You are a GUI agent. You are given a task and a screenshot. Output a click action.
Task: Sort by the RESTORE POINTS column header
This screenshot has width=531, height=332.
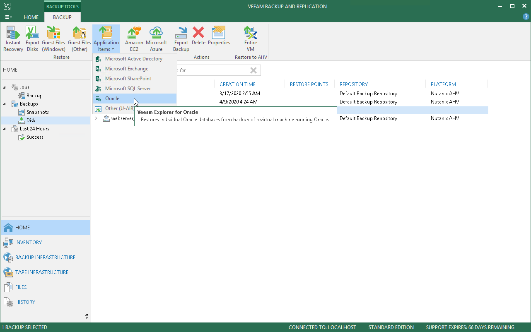pyautogui.click(x=309, y=84)
